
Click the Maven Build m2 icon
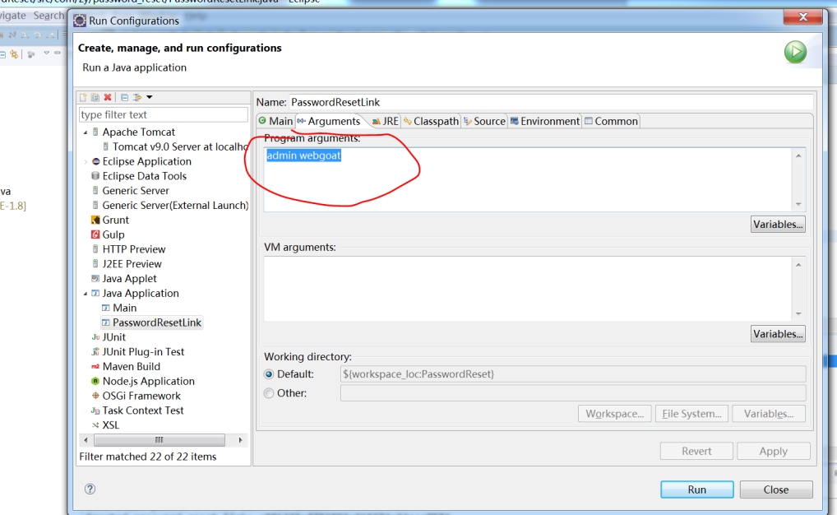point(95,366)
